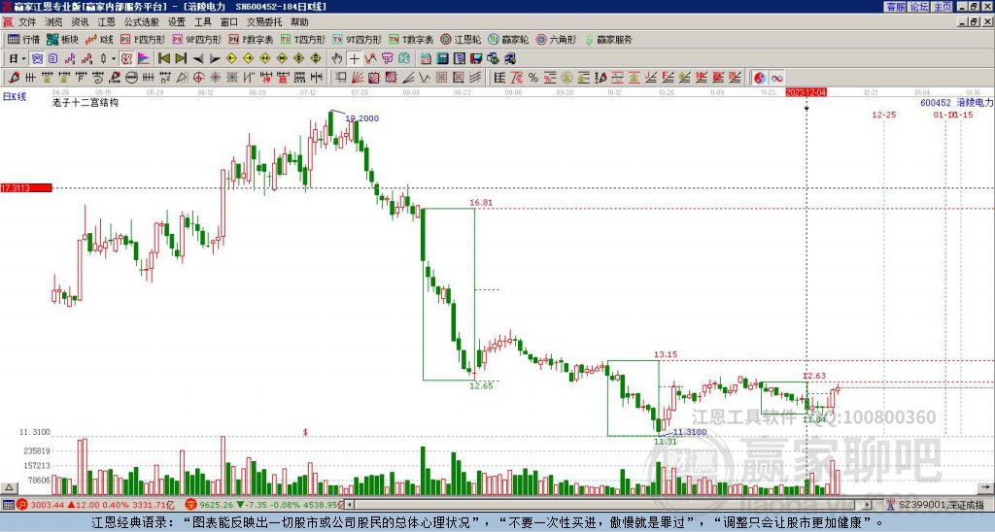Click the red zigzag line icon
Screen dimensions: 995x532
click(x=370, y=59)
